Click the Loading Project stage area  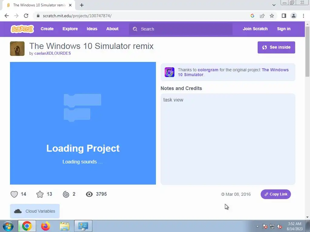coord(83,123)
